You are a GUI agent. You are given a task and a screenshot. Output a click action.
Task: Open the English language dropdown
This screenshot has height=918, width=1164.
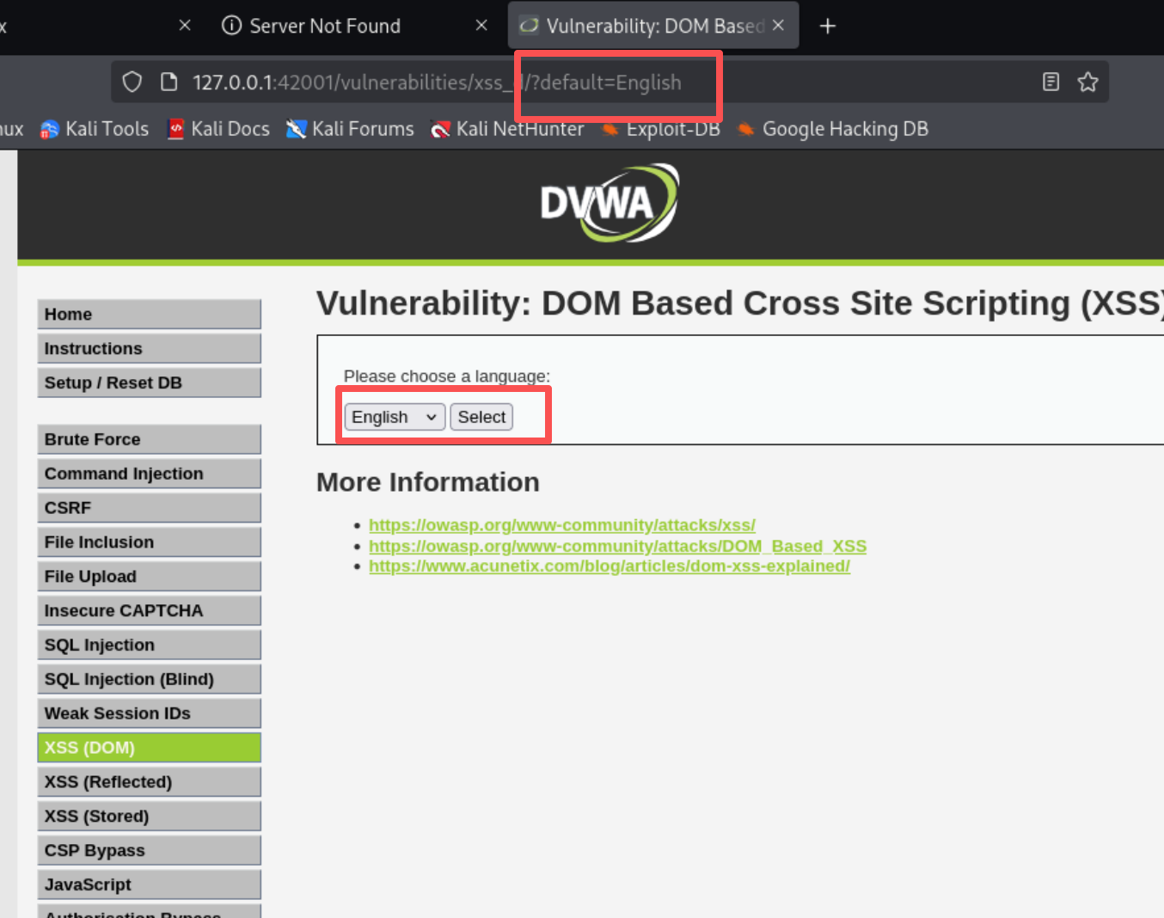[395, 417]
